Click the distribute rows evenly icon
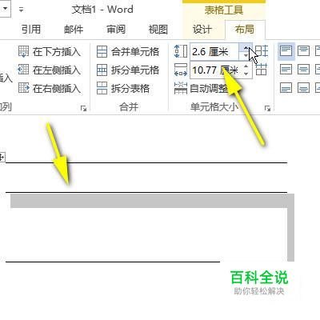Screen dimensions: 320x320 [262, 51]
